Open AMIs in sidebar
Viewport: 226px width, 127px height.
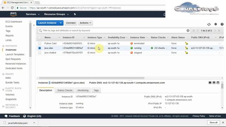pos(8,78)
